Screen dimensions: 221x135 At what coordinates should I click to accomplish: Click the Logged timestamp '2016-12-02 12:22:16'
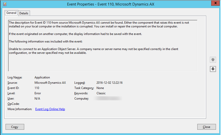click(x=109, y=83)
